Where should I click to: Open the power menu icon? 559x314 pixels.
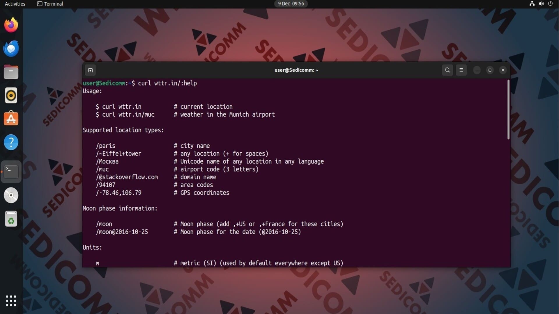click(x=550, y=3)
